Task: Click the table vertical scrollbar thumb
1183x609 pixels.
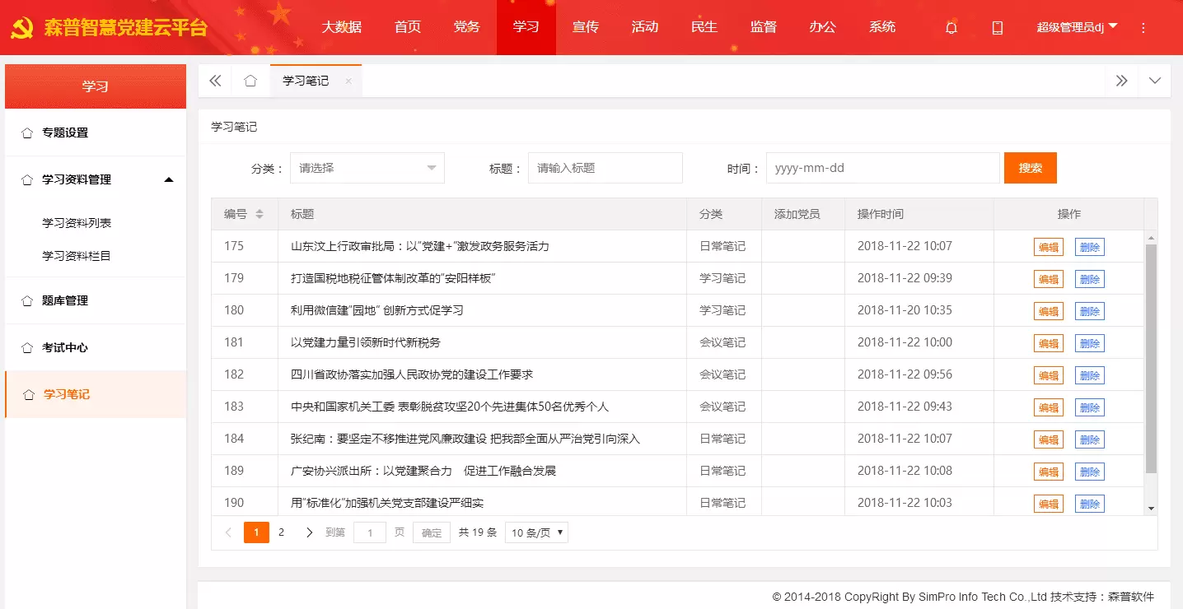Action: point(1151,358)
